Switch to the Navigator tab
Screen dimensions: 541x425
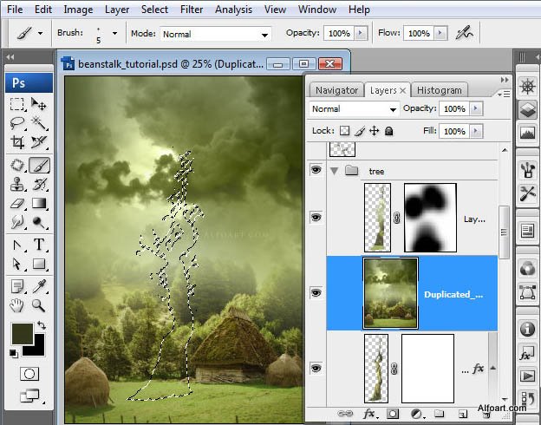[336, 90]
